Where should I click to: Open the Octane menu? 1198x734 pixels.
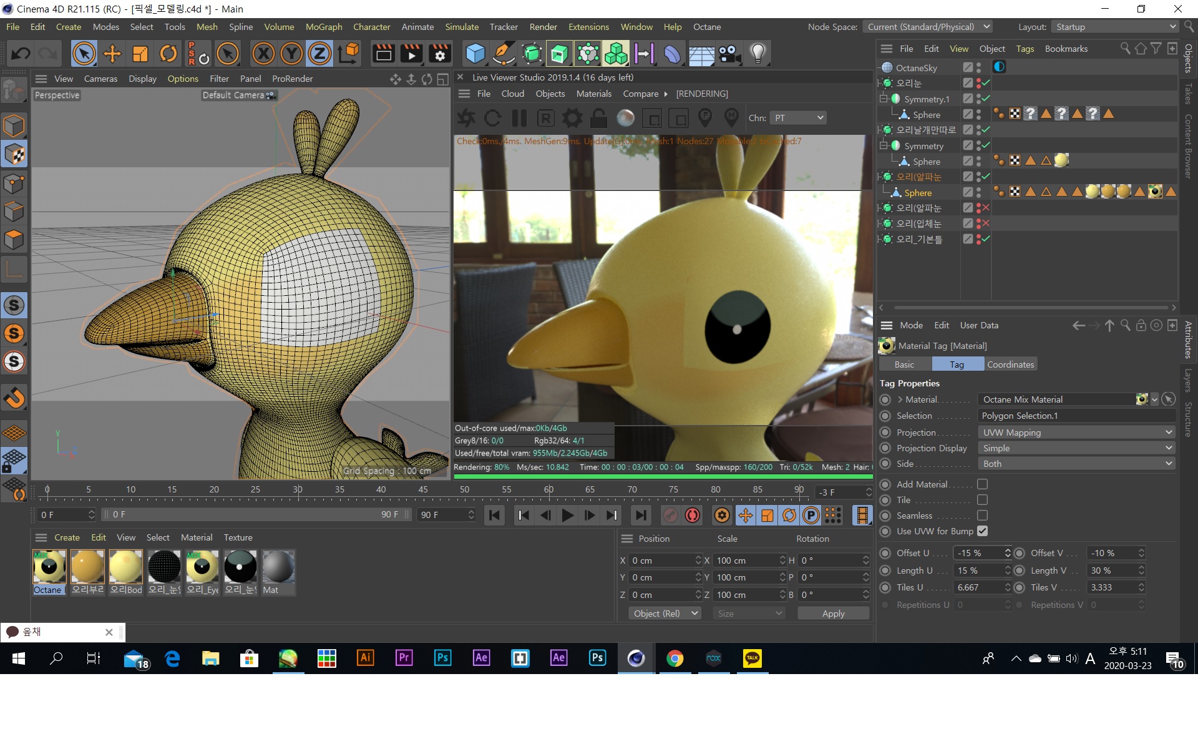(706, 27)
